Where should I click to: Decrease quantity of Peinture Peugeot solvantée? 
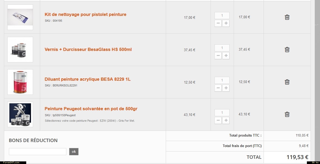(218, 120)
